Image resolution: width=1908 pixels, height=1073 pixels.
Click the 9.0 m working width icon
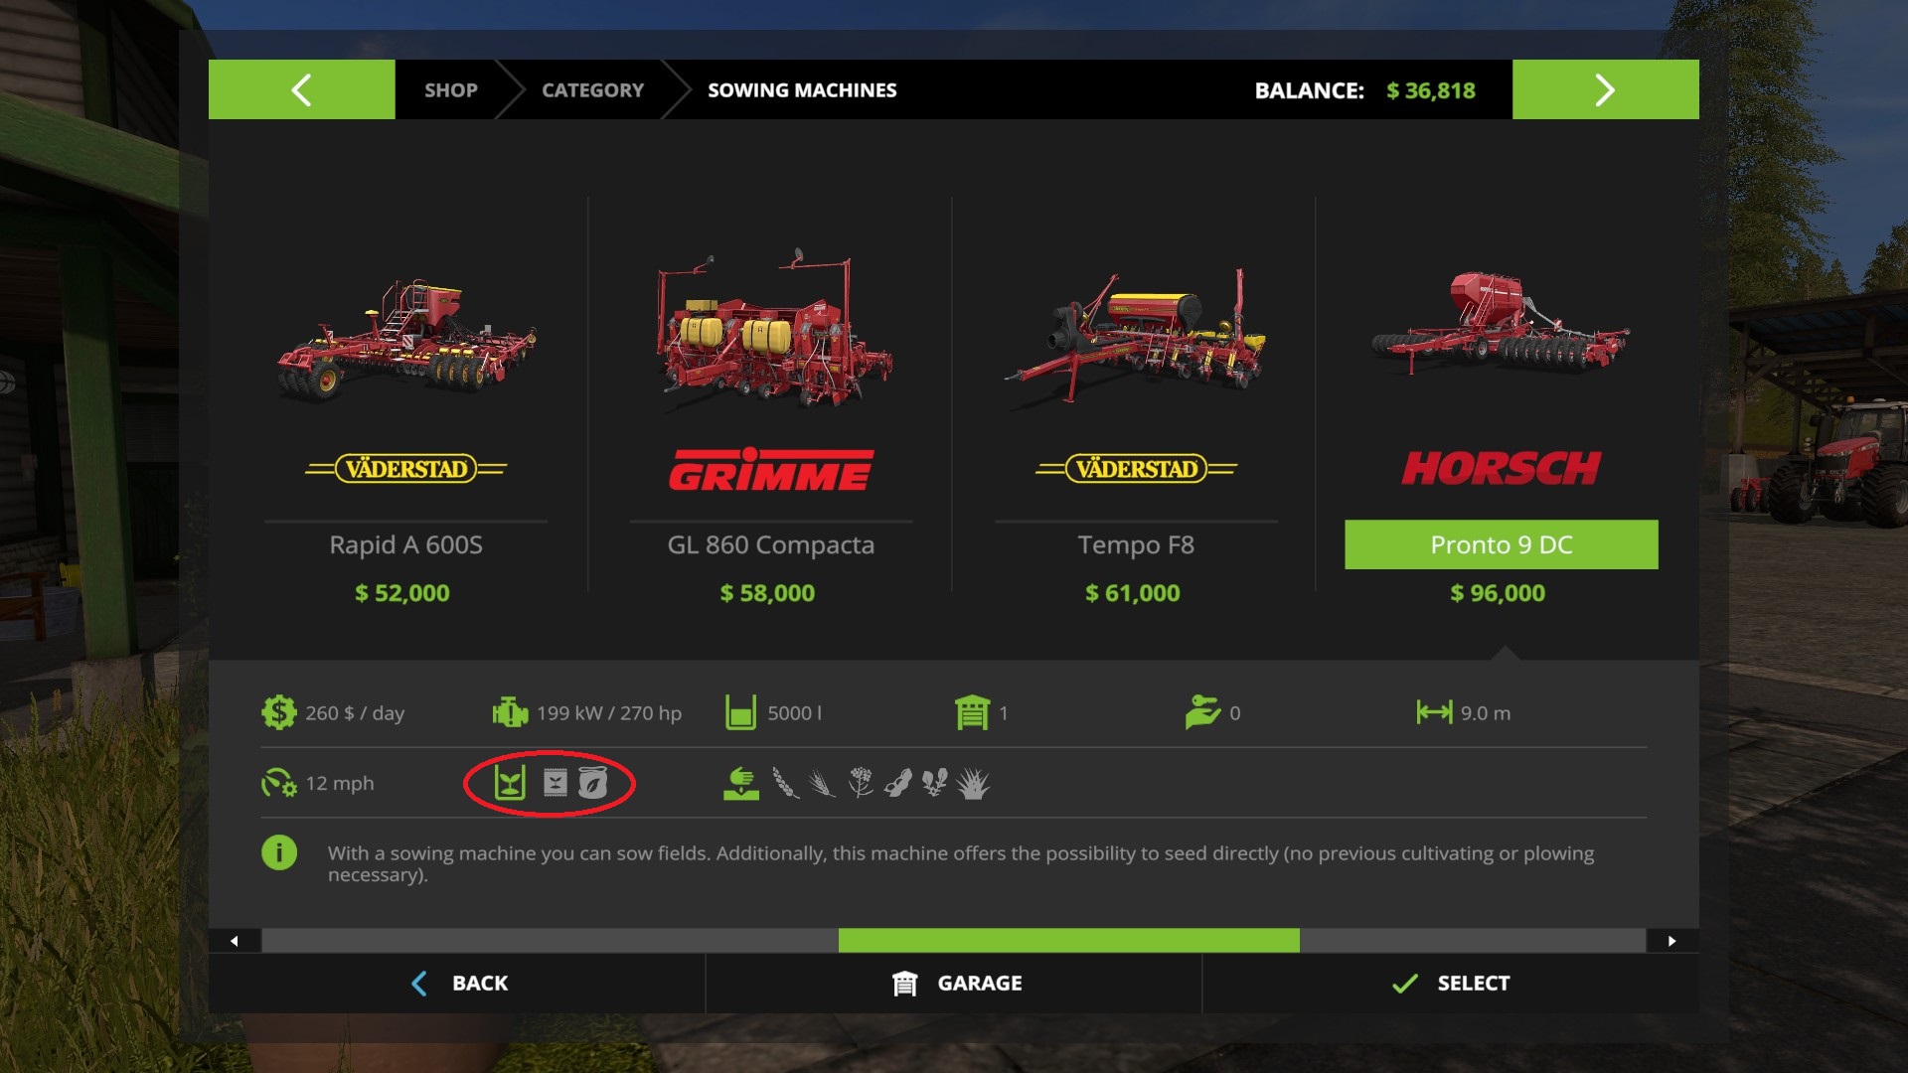[1434, 712]
